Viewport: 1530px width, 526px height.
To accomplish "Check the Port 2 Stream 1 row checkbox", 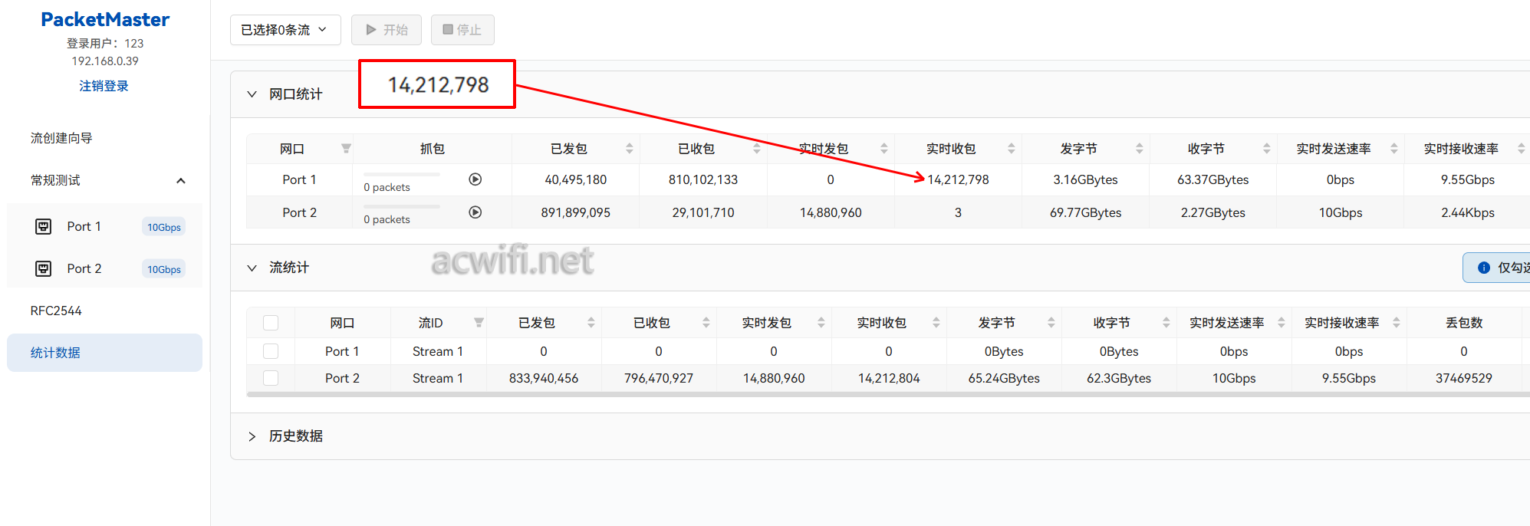I will click(x=271, y=378).
